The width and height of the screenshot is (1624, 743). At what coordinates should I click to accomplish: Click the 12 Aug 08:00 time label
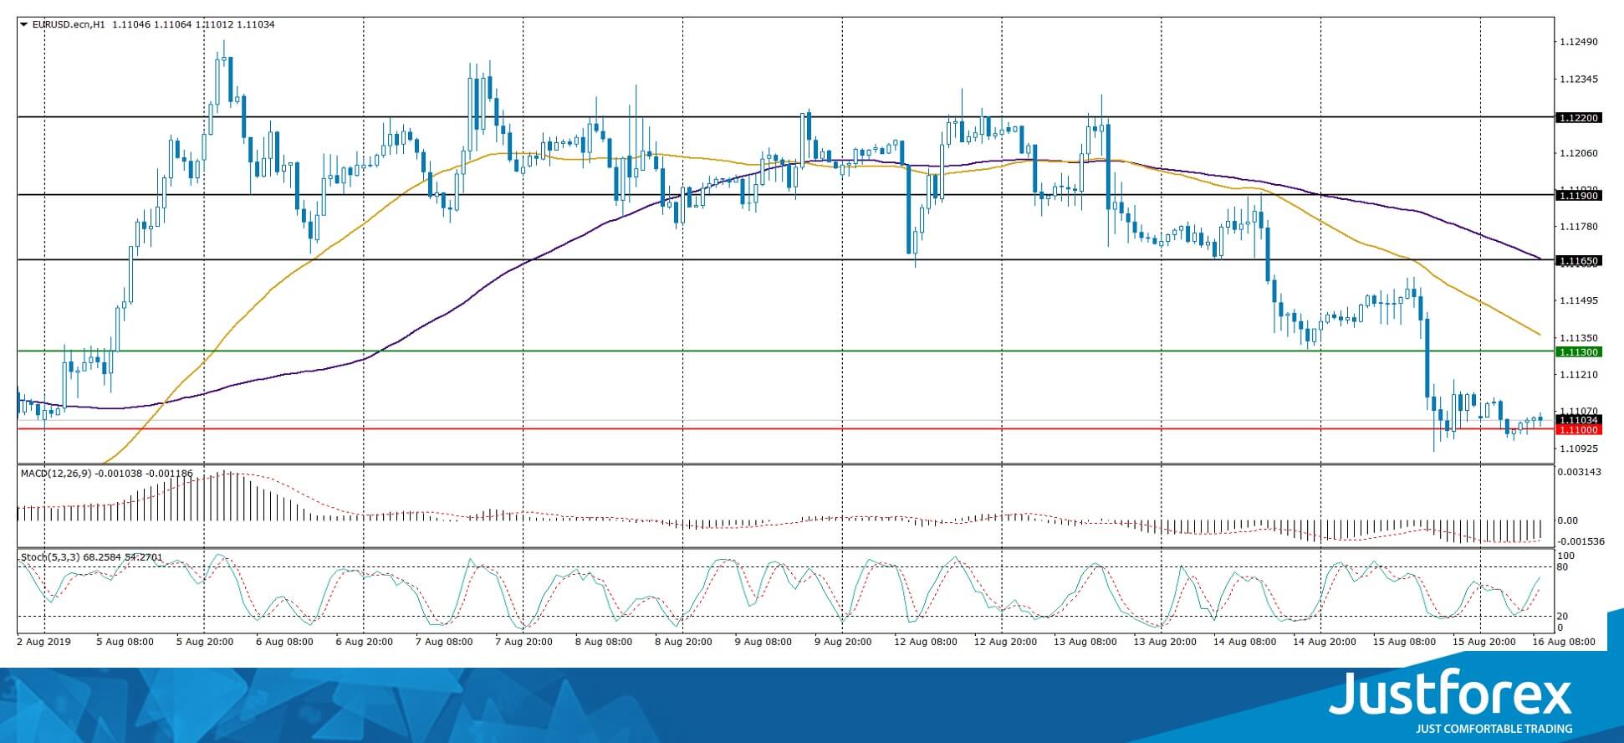(x=924, y=642)
